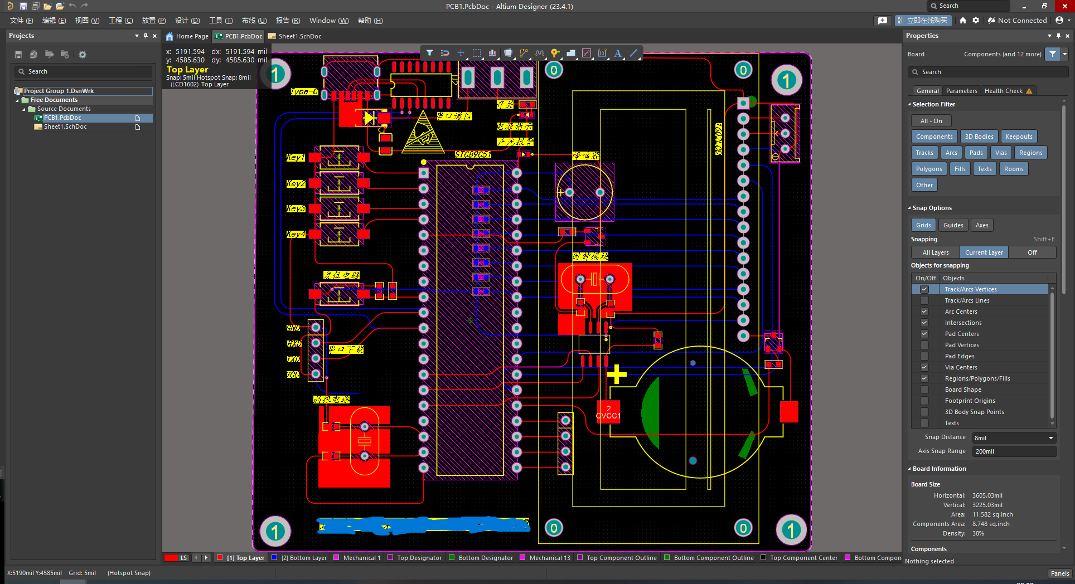Set snapping to All Layers
The image size is (1075, 584).
(936, 252)
